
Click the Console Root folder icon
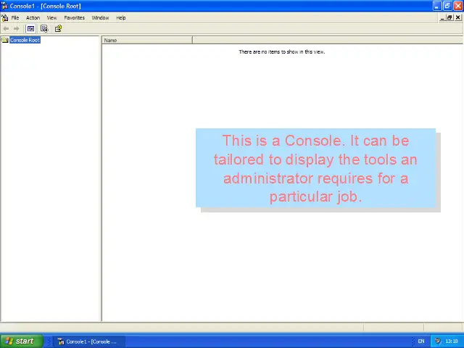tap(5, 40)
